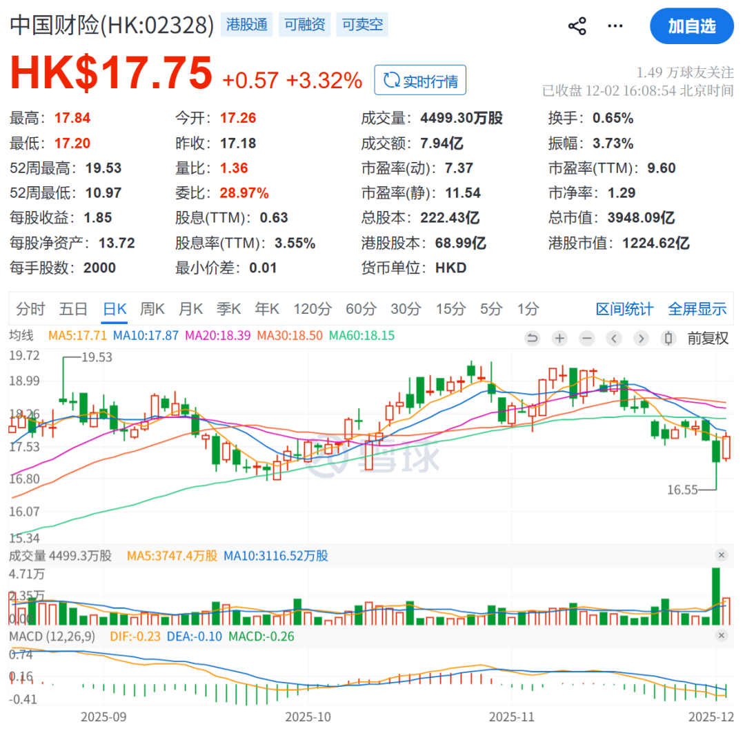Click the 实时行情 refresh button
Viewport: 745px width, 731px height.
click(x=420, y=80)
